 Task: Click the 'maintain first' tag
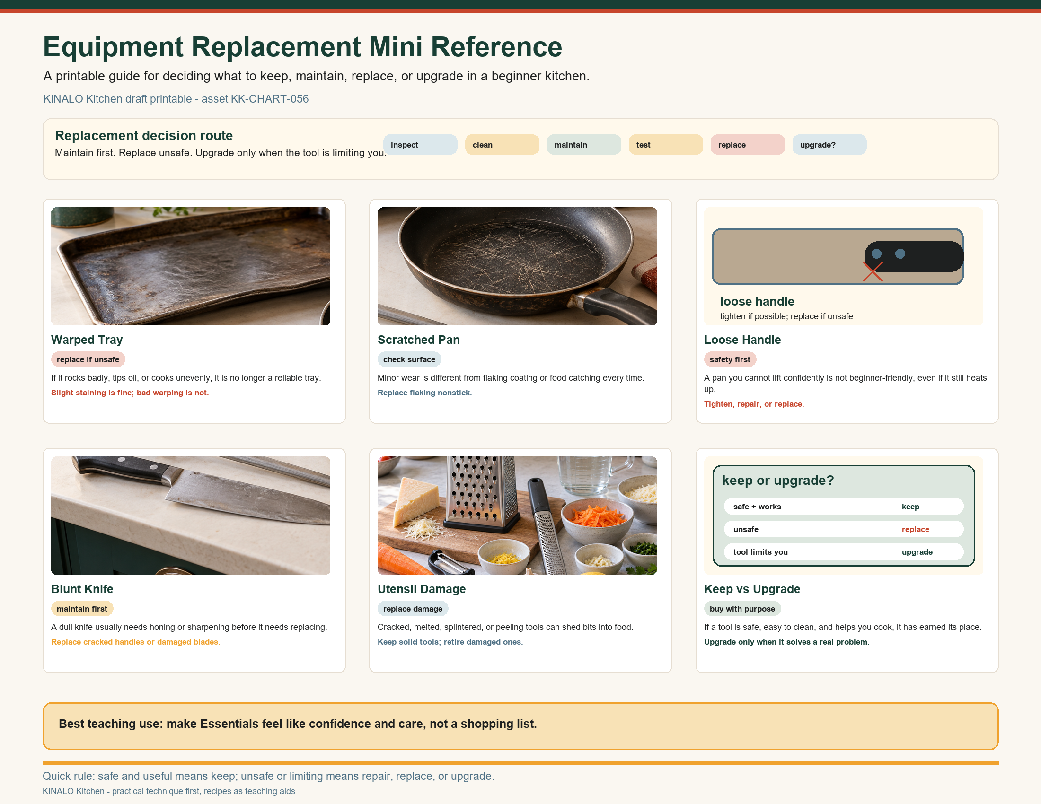(x=82, y=609)
